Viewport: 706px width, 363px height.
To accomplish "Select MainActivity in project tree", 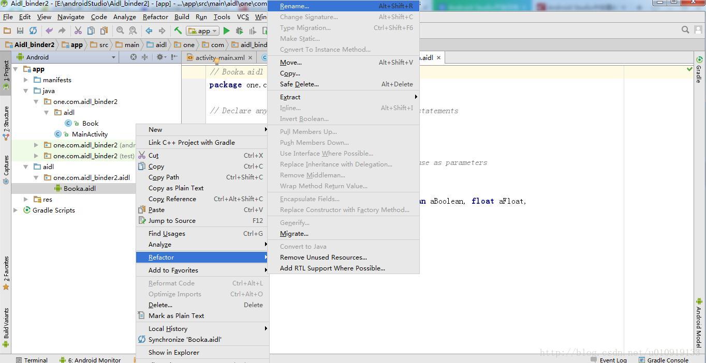I will tap(90, 134).
